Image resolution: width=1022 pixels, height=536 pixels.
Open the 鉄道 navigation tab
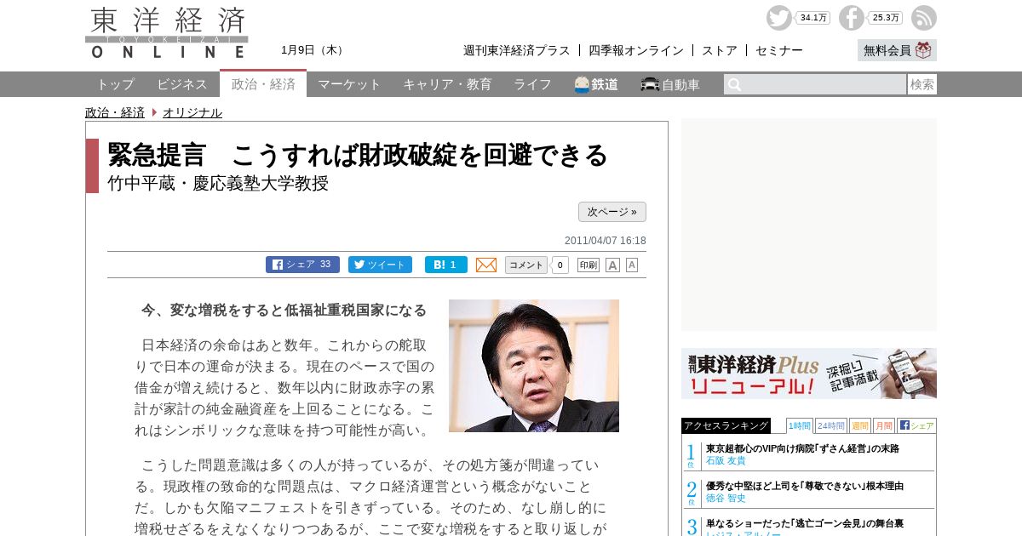(596, 84)
